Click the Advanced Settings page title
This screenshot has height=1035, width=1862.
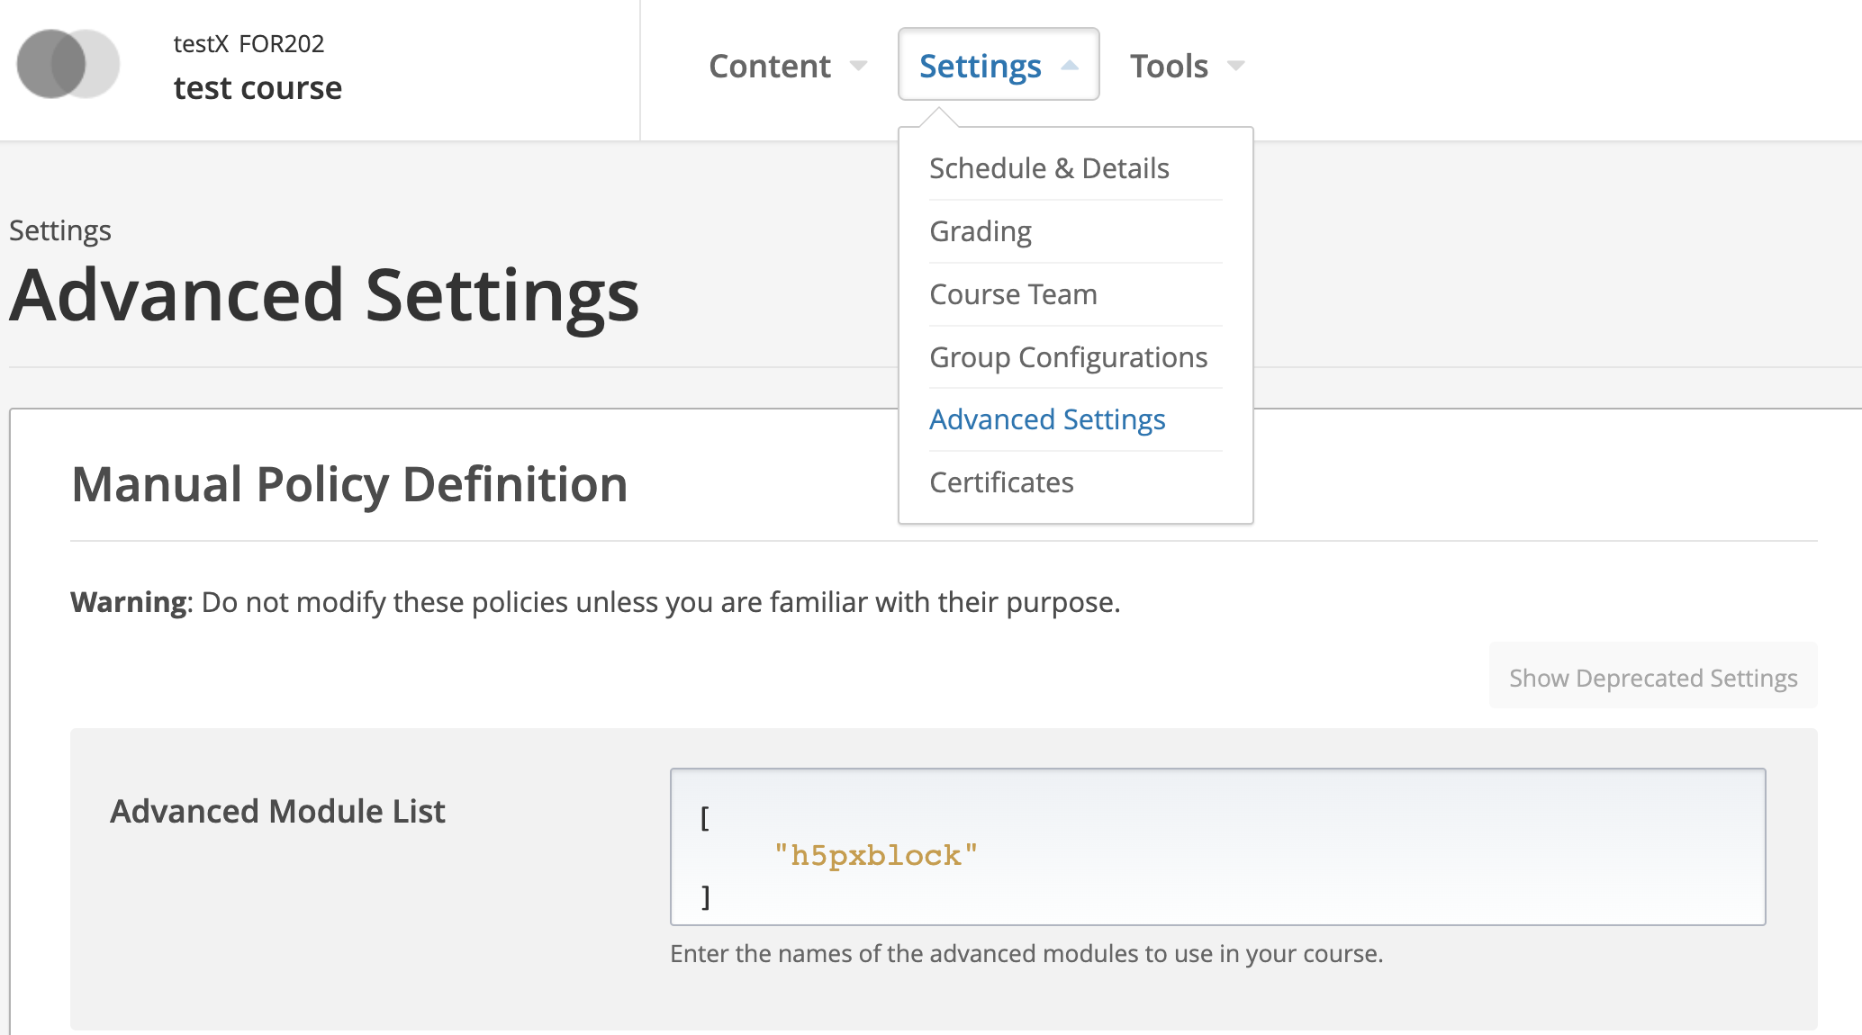click(x=324, y=295)
